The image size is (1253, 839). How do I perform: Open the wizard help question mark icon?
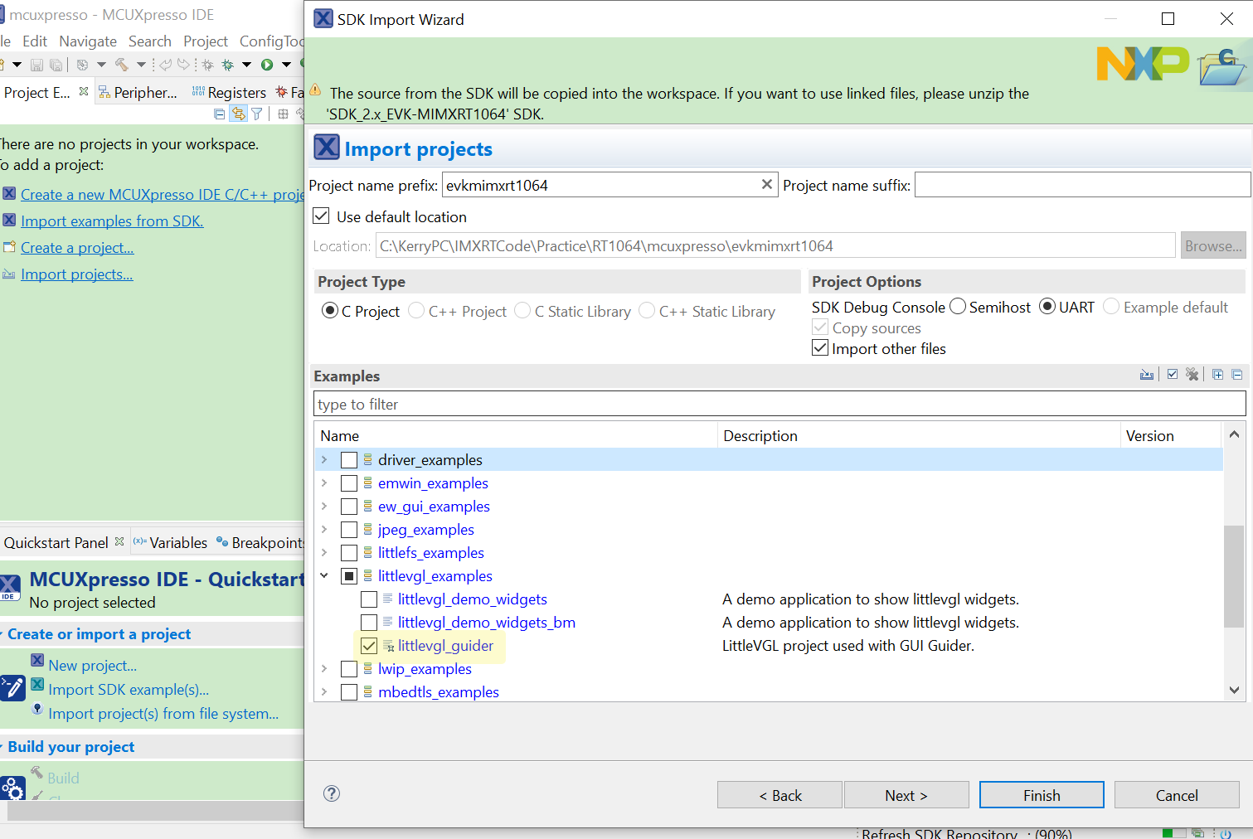pos(332,793)
